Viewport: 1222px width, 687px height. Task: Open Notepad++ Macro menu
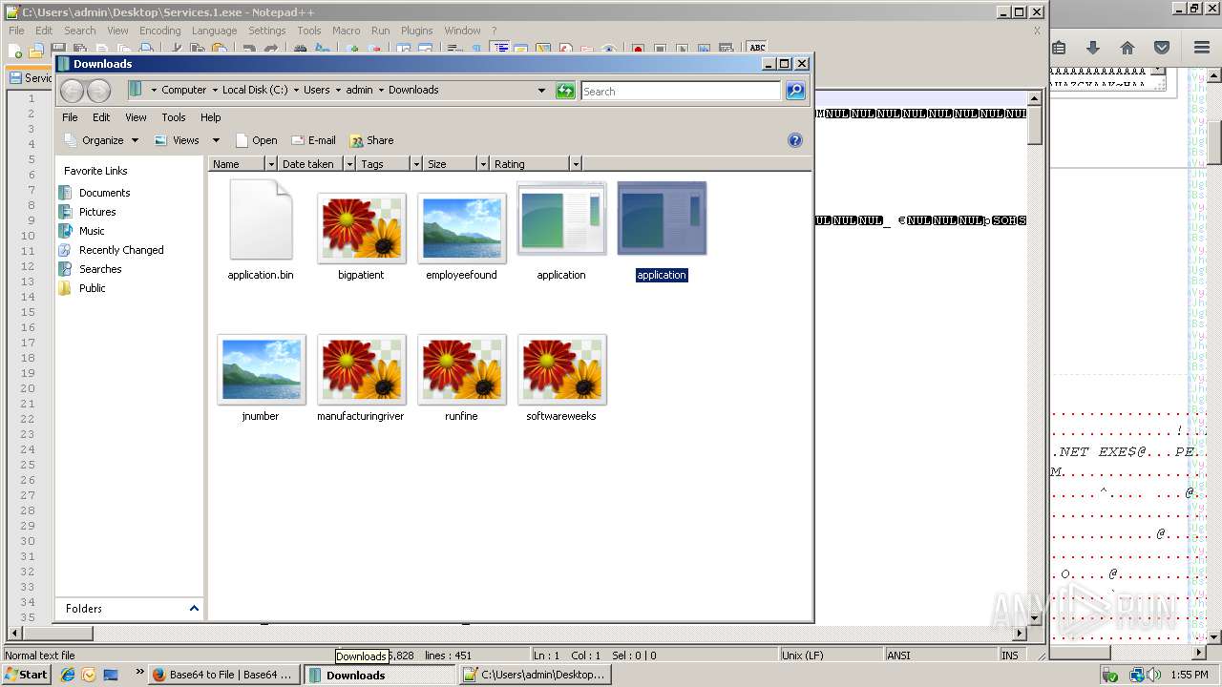[x=346, y=31]
